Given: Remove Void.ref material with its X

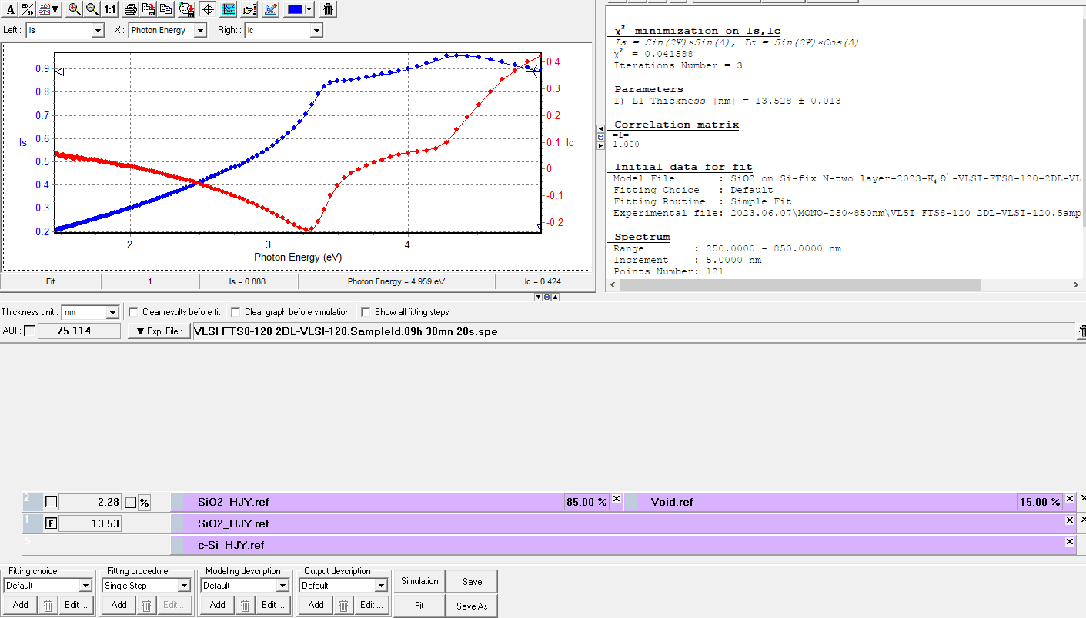Looking at the screenshot, I should click(x=1070, y=499).
